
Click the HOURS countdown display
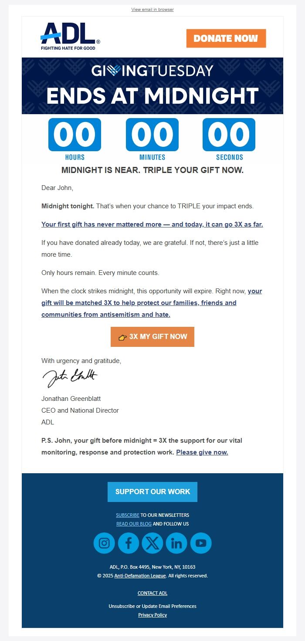pos(75,135)
